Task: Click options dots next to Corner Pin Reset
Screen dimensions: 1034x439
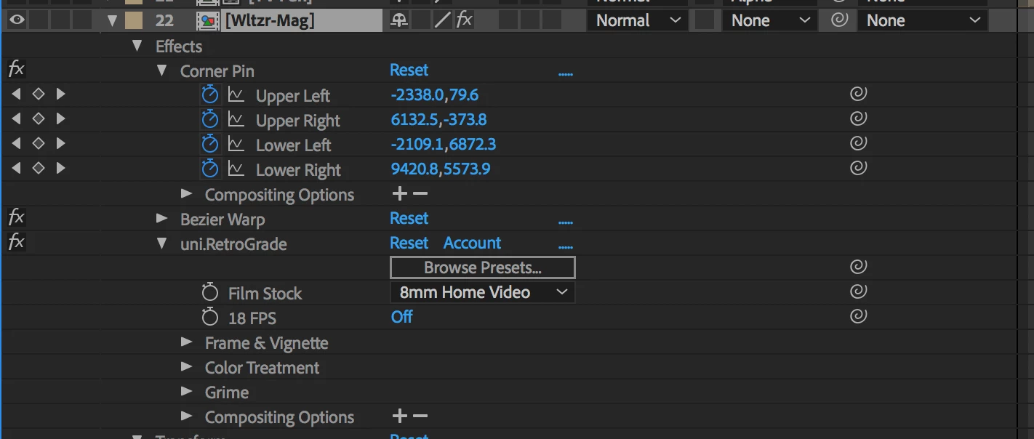Action: click(x=566, y=73)
